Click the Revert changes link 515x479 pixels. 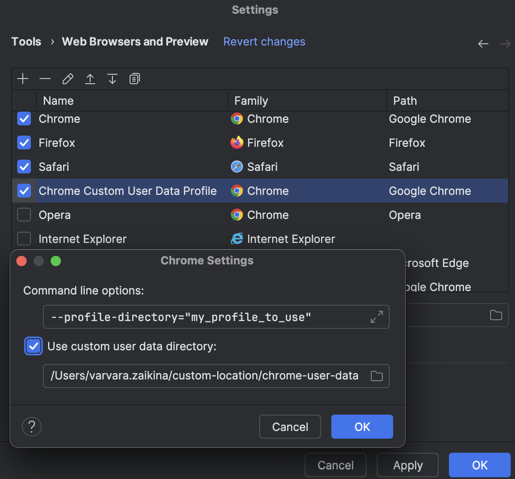pyautogui.click(x=264, y=42)
